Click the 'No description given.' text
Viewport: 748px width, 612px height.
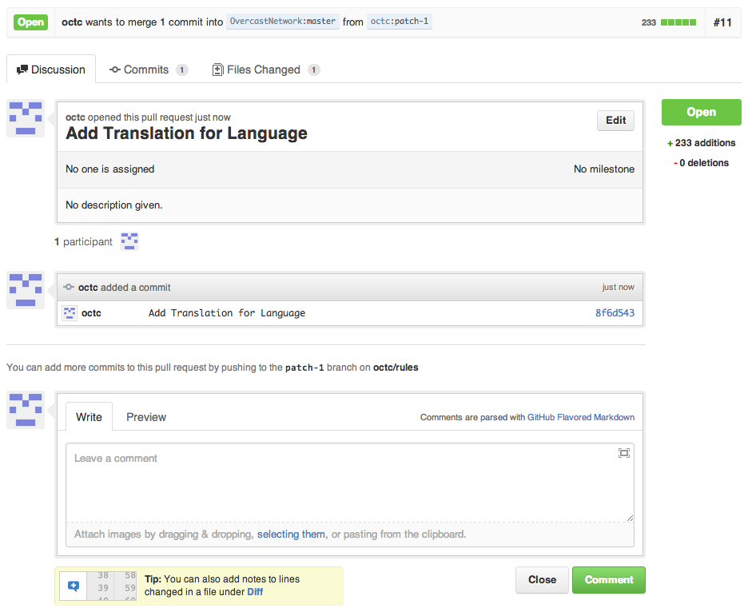(x=114, y=205)
